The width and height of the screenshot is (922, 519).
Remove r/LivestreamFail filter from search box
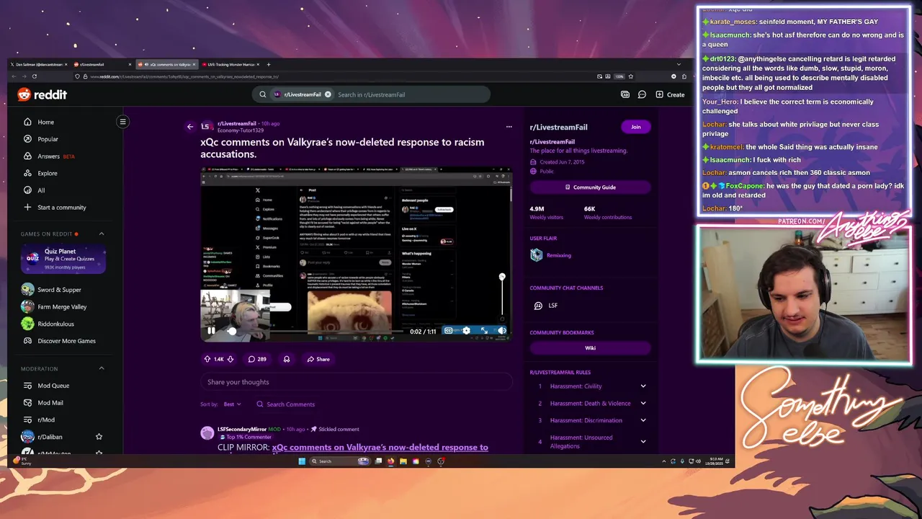pos(328,94)
